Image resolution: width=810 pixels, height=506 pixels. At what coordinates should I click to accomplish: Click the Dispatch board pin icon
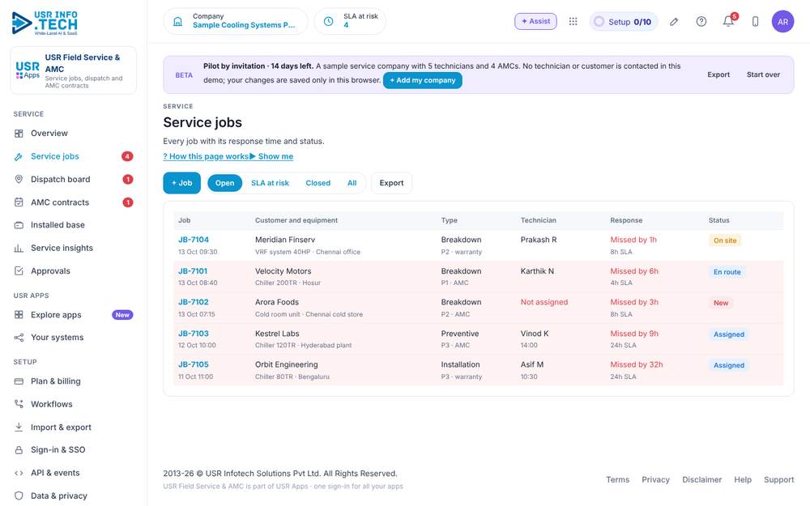(19, 179)
